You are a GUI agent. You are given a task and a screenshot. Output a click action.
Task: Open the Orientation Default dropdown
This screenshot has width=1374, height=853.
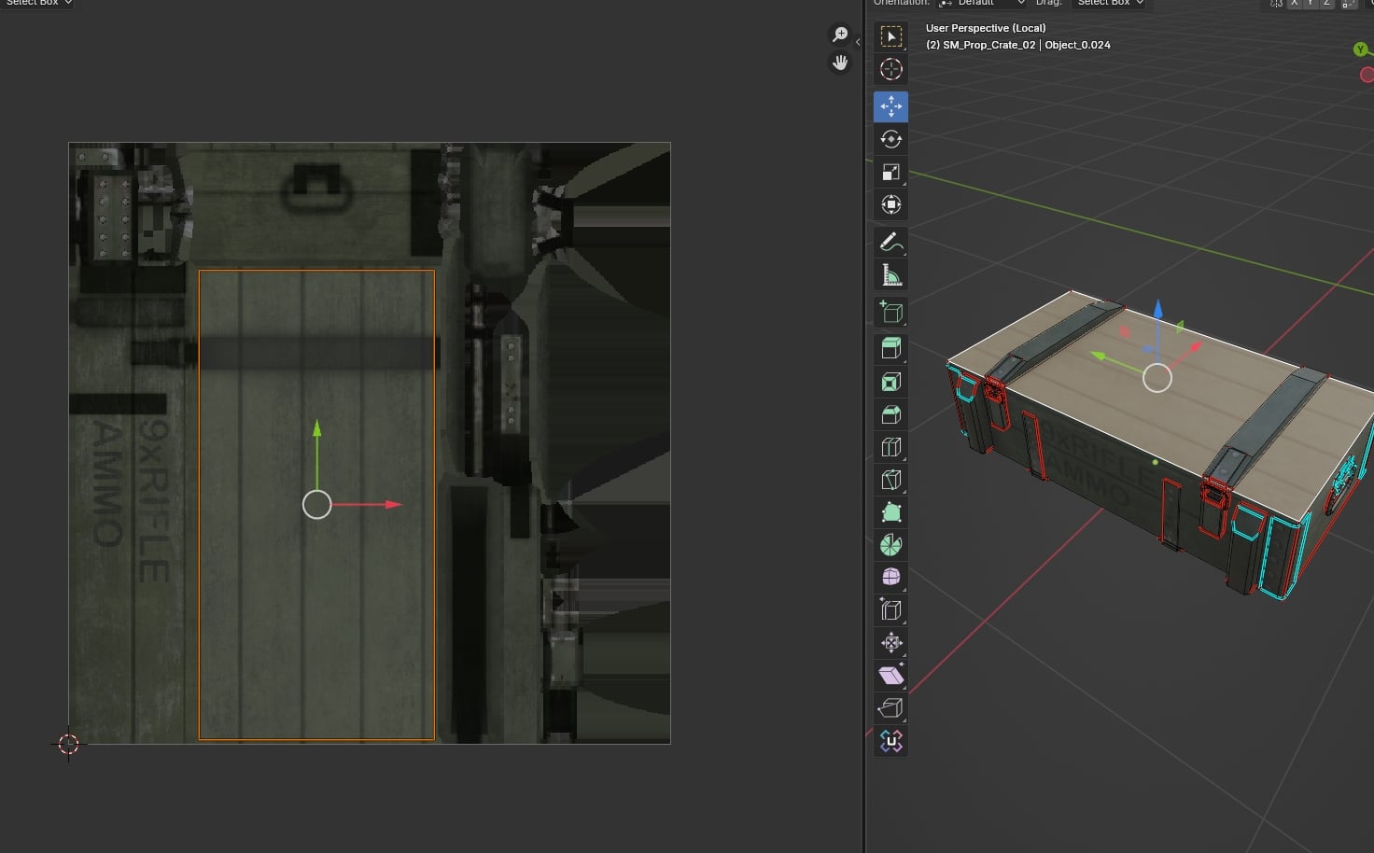(982, 3)
